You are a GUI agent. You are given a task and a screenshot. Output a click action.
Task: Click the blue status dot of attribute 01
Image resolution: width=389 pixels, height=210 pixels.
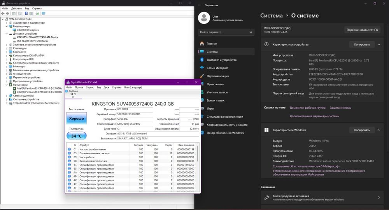[69, 149]
